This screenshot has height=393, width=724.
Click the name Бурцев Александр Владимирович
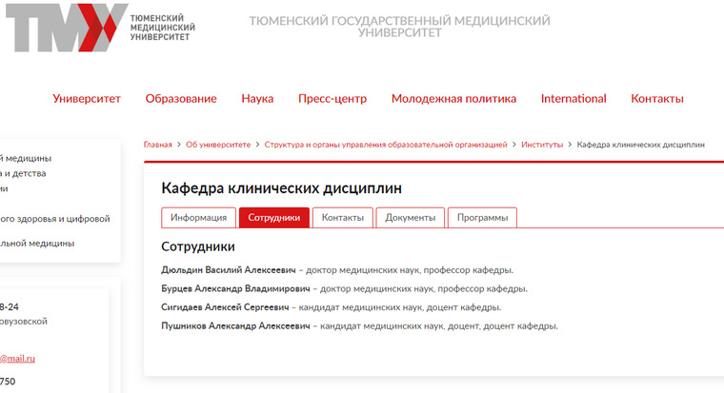[235, 288]
